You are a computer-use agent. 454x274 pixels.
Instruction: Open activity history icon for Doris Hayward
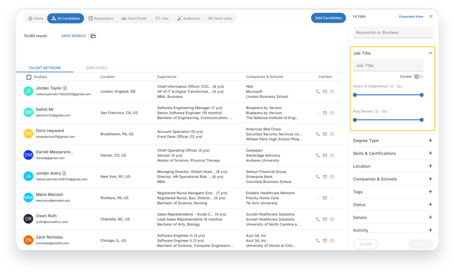tap(332, 134)
